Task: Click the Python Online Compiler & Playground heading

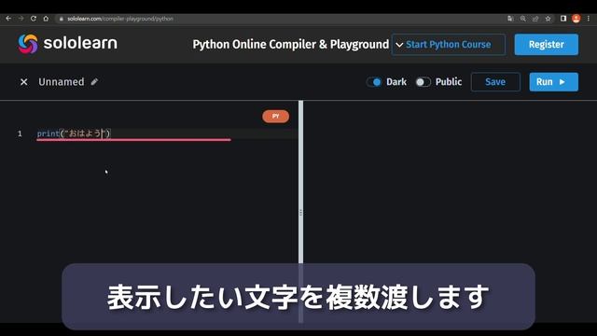Action: point(290,45)
